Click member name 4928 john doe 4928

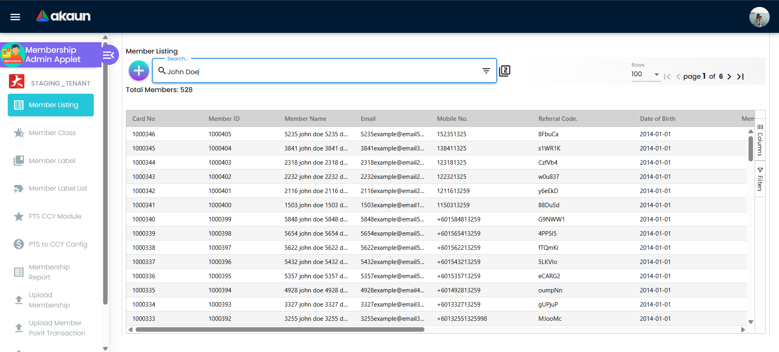pyautogui.click(x=316, y=290)
